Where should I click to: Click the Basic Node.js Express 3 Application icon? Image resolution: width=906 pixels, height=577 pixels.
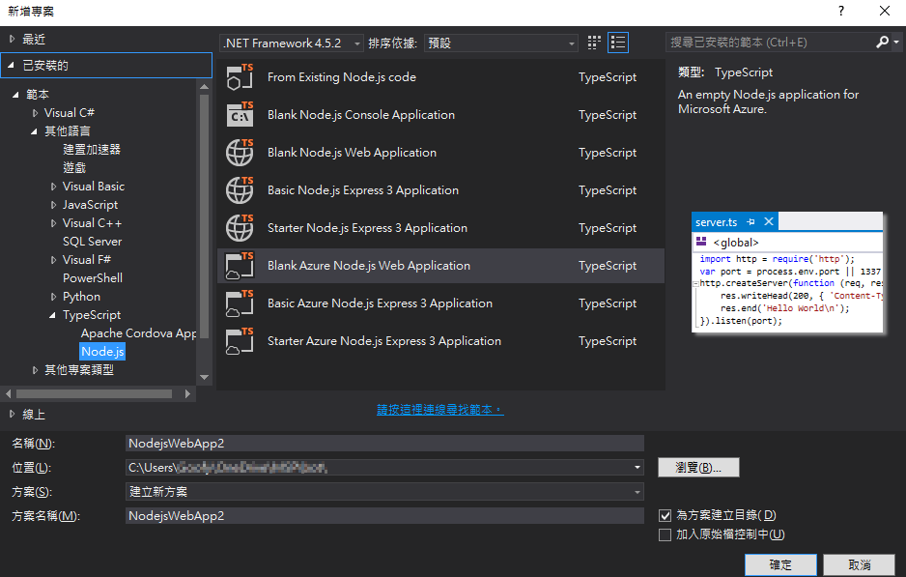click(240, 190)
